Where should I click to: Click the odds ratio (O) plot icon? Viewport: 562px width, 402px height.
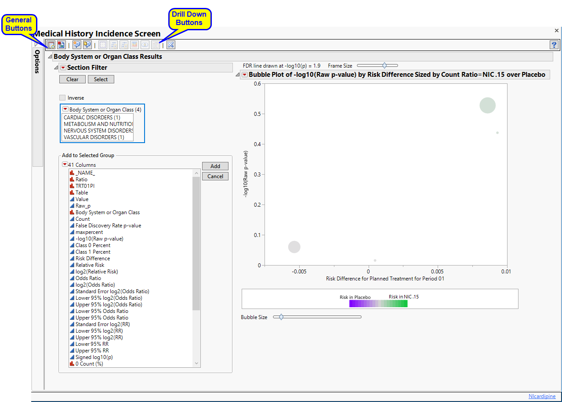click(x=124, y=45)
